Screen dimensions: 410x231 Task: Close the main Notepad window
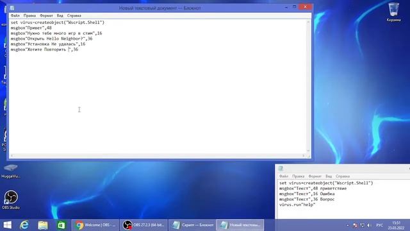305,7
